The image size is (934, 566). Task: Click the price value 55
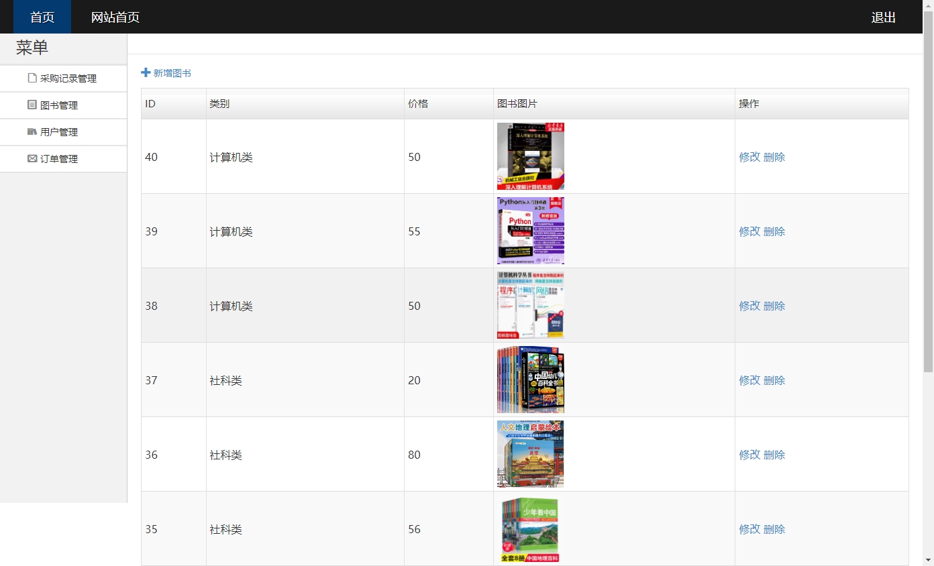(x=415, y=231)
